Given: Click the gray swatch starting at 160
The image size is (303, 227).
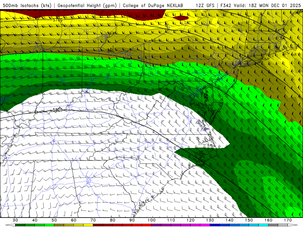Looking at the screenshot, I should (273, 225).
